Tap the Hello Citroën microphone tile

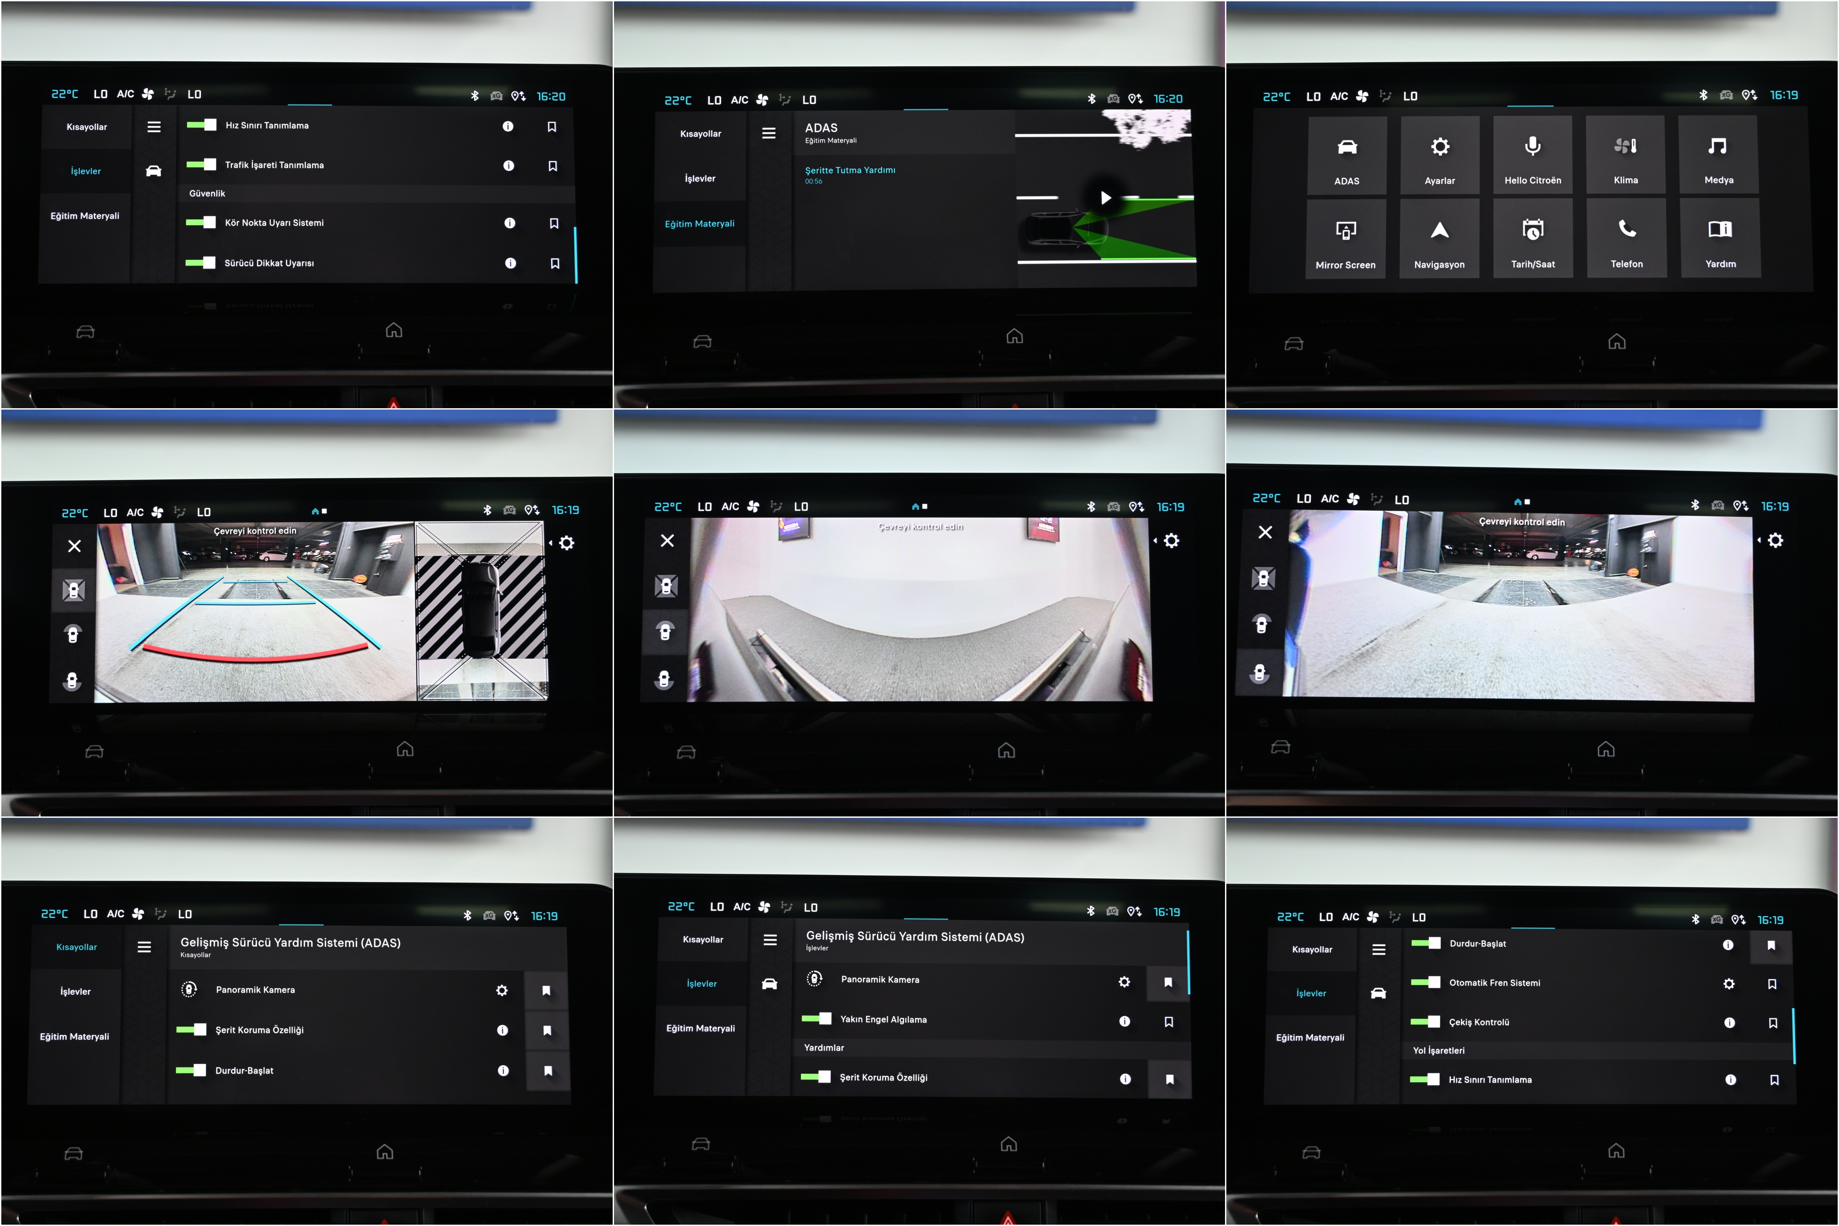pos(1532,155)
